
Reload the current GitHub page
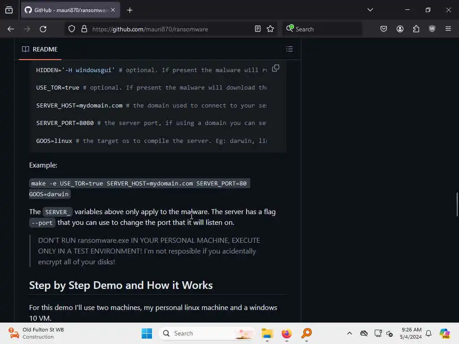[43, 29]
